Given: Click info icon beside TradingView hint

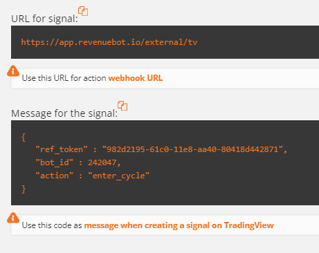Looking at the screenshot, I should pyautogui.click(x=13, y=218).
